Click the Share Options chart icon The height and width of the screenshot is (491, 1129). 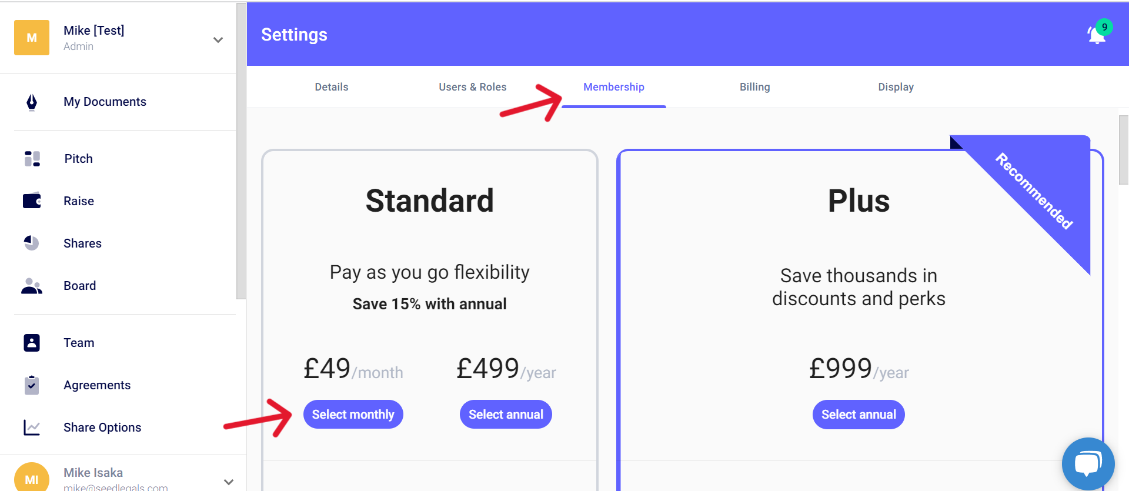click(32, 427)
